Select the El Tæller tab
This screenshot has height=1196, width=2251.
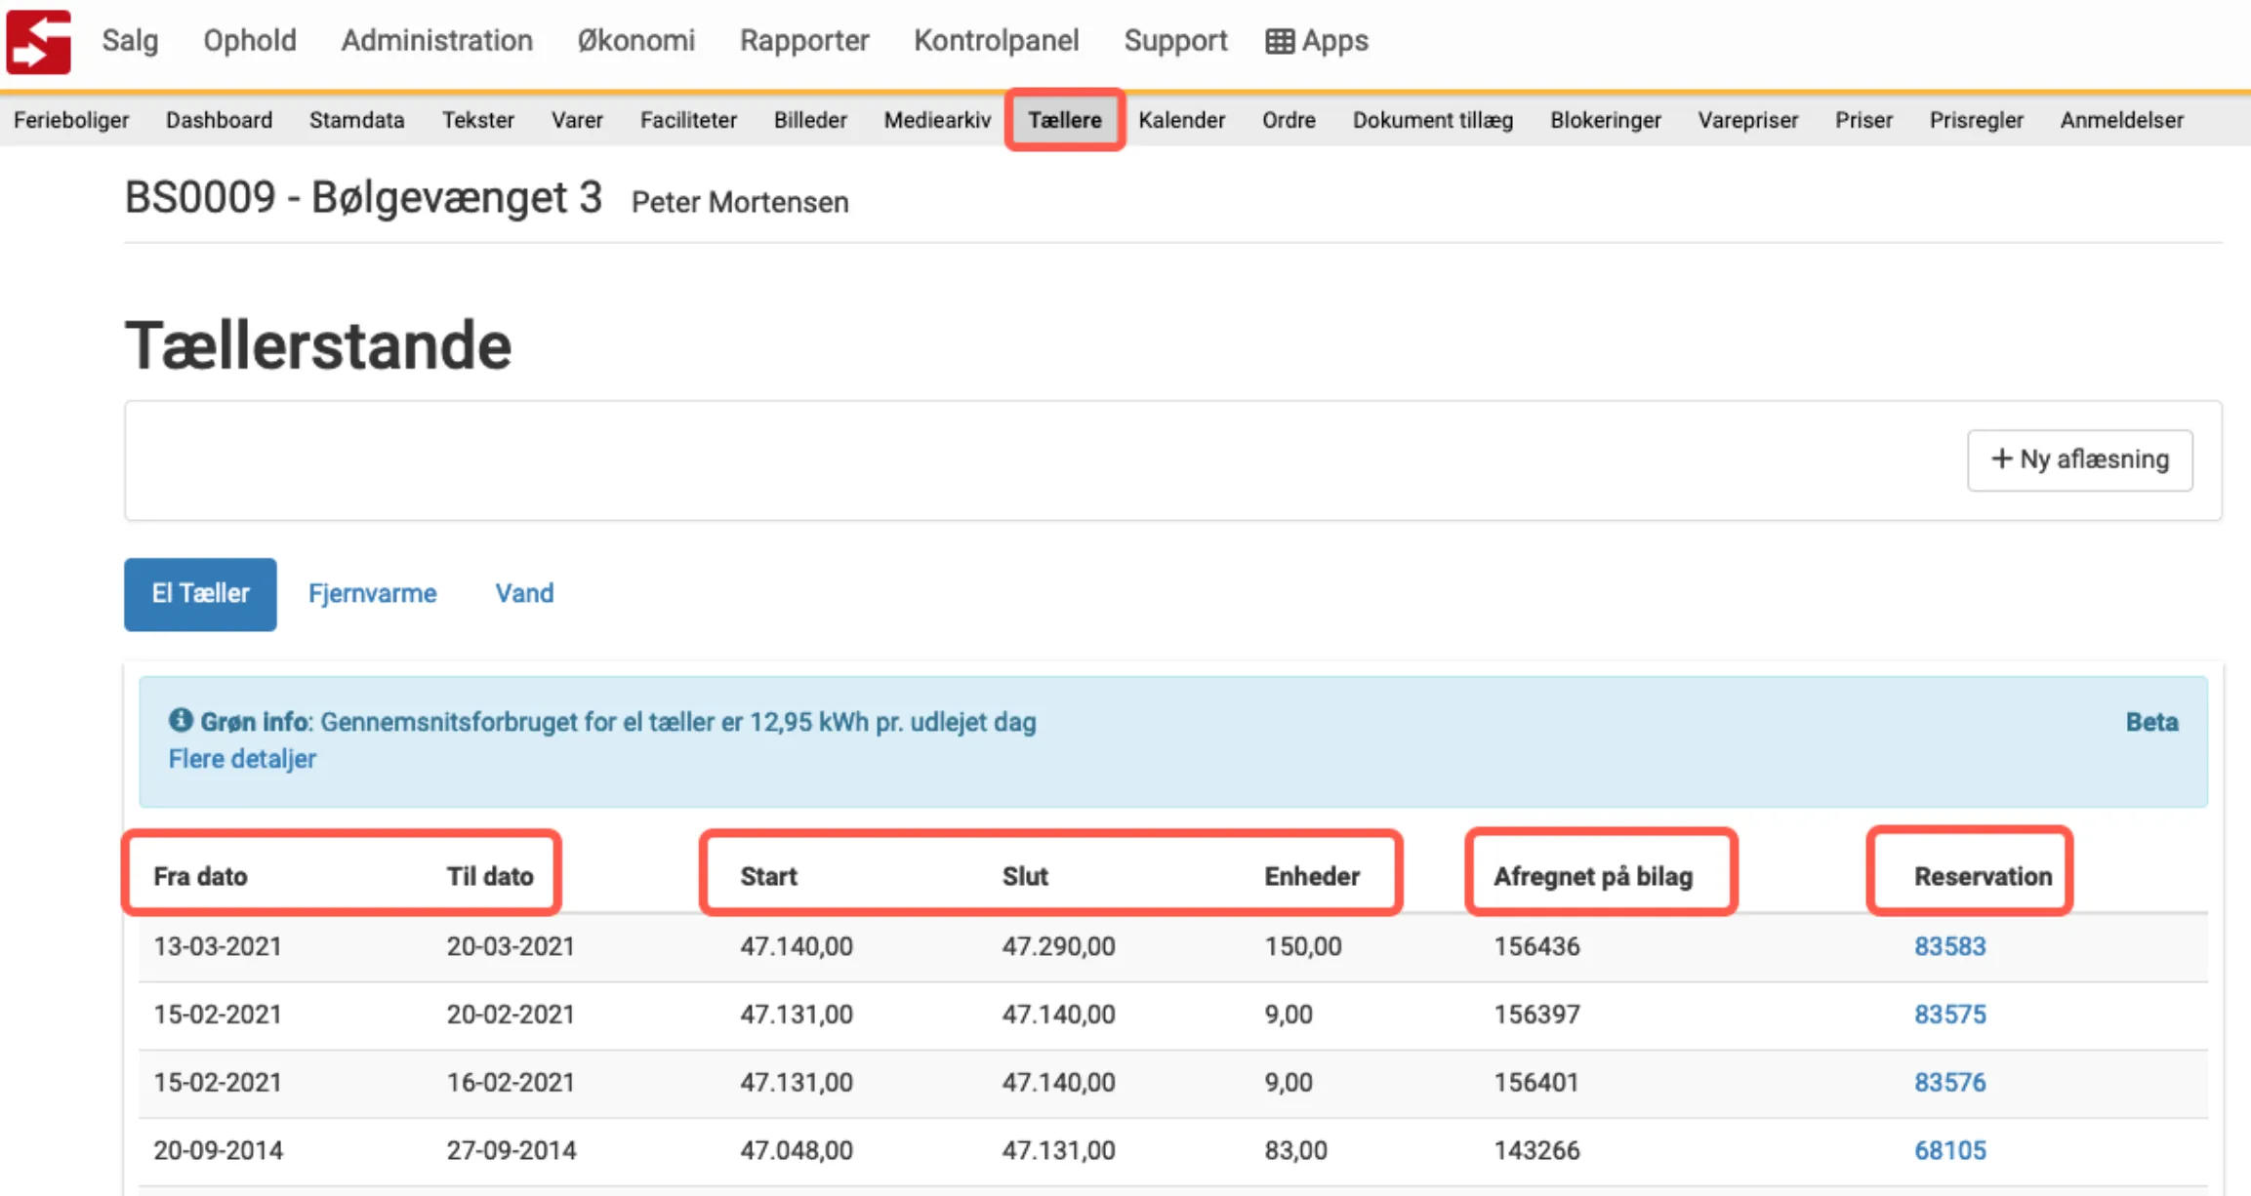pos(200,593)
